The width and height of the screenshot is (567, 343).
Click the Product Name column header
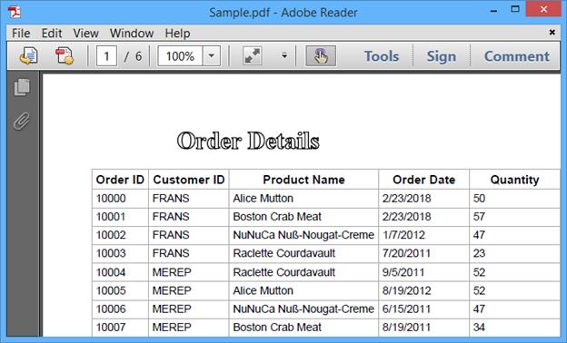pos(303,180)
